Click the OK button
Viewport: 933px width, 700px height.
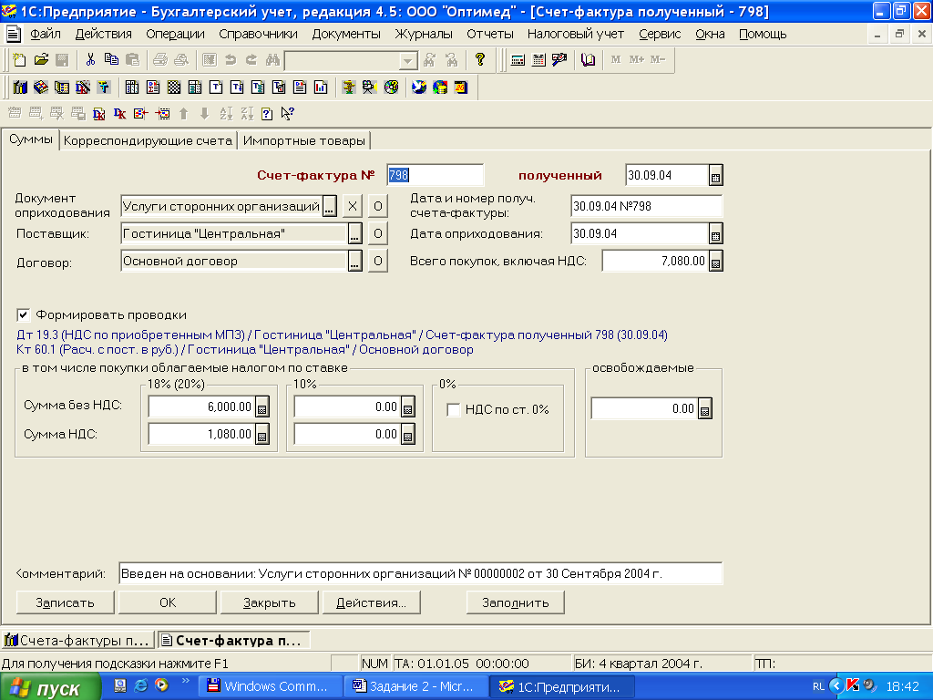click(168, 602)
